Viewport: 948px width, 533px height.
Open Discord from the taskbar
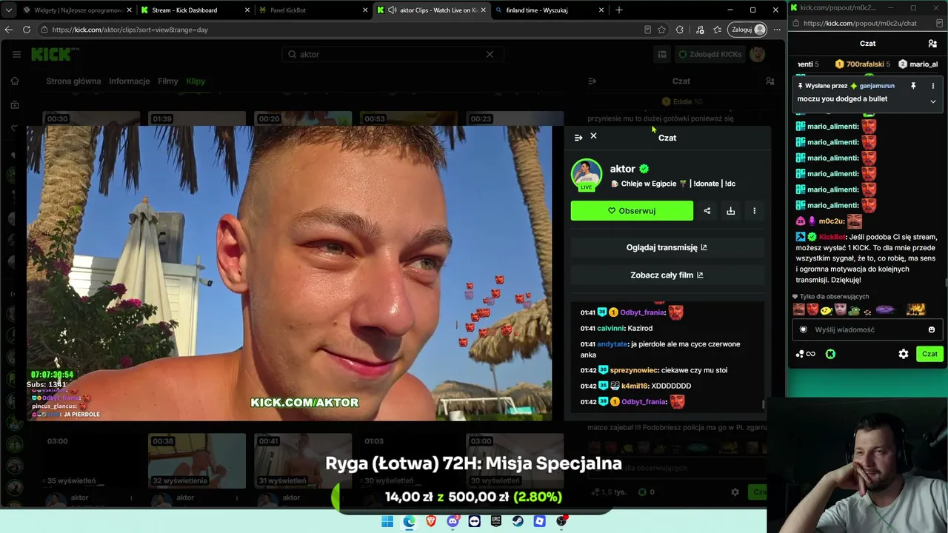coord(453,521)
